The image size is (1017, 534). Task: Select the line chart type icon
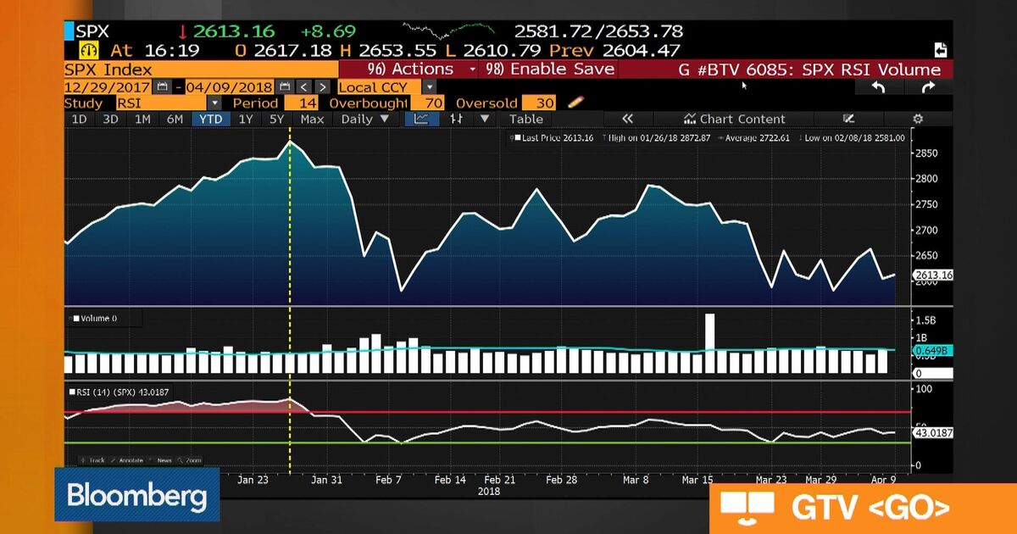[421, 120]
